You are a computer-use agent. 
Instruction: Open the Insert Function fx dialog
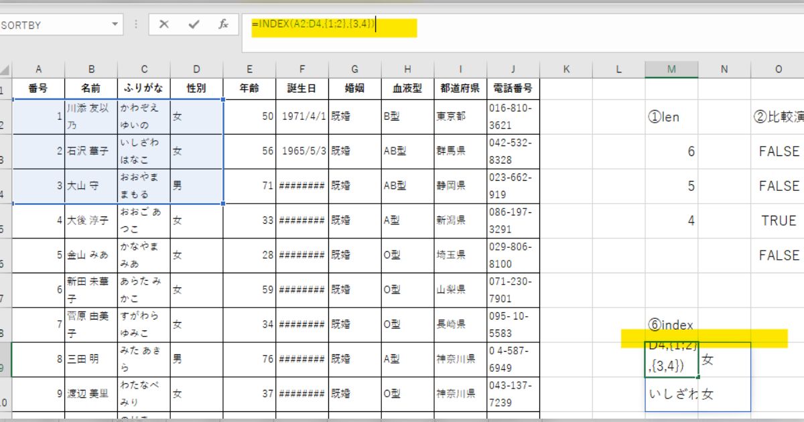tap(224, 25)
